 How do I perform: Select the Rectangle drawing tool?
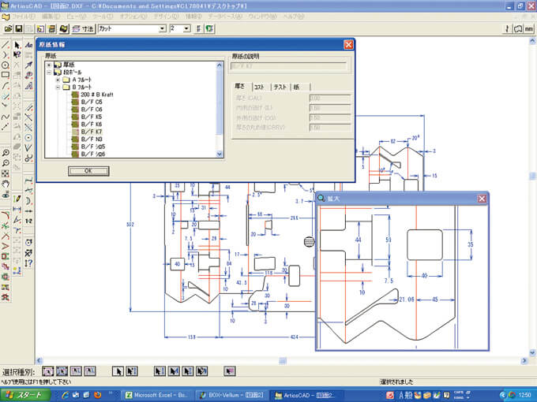point(6,75)
